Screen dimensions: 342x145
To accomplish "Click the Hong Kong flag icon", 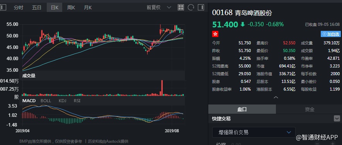I will (x=215, y=34).
